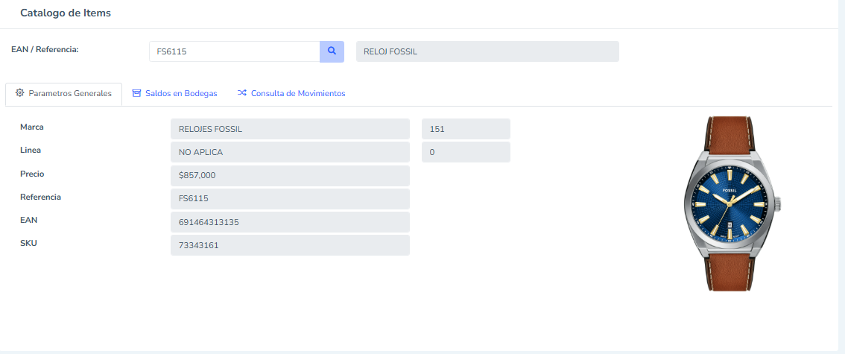
Task: Click the RELOJ FOSSIL description field
Action: (x=487, y=51)
